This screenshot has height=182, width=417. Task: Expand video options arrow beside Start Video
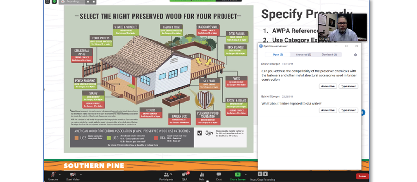(x=81, y=175)
